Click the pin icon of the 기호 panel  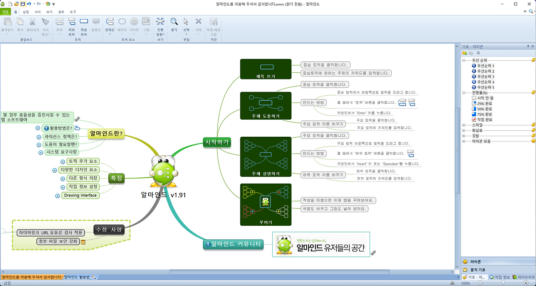528,46
